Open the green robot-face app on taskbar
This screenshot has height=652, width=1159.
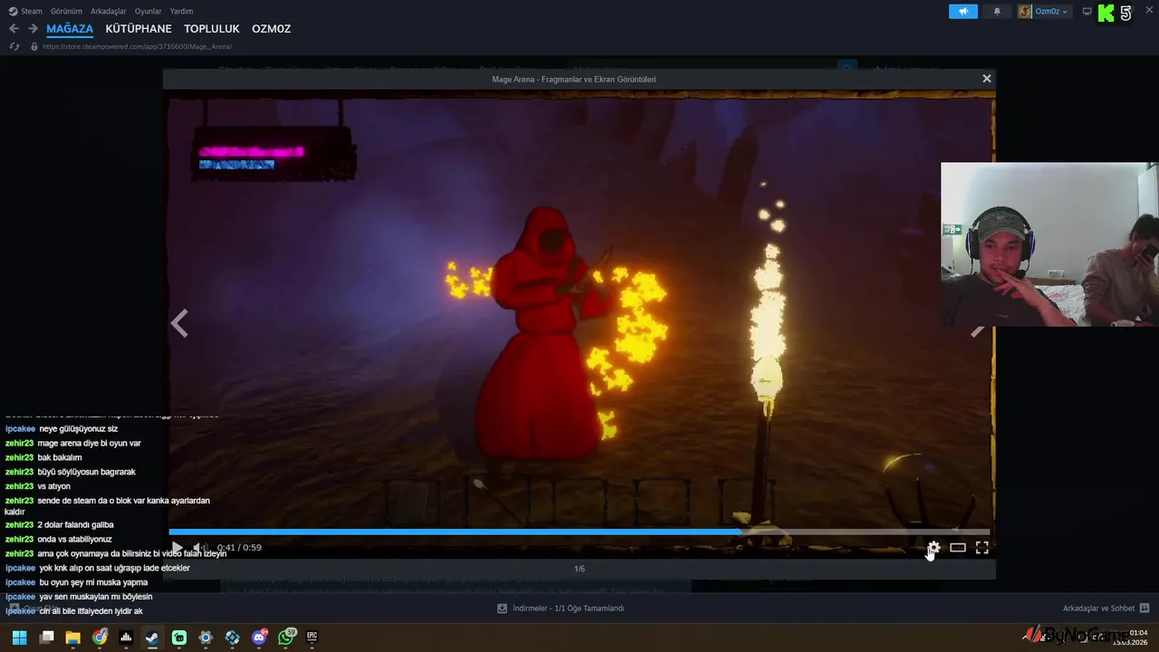[x=179, y=638]
